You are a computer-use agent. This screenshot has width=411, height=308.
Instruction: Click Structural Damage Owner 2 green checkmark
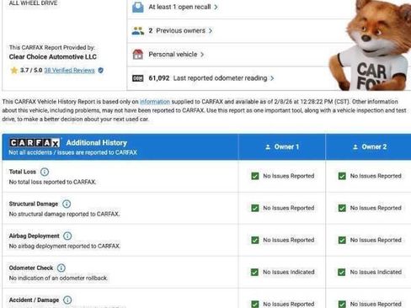point(342,208)
